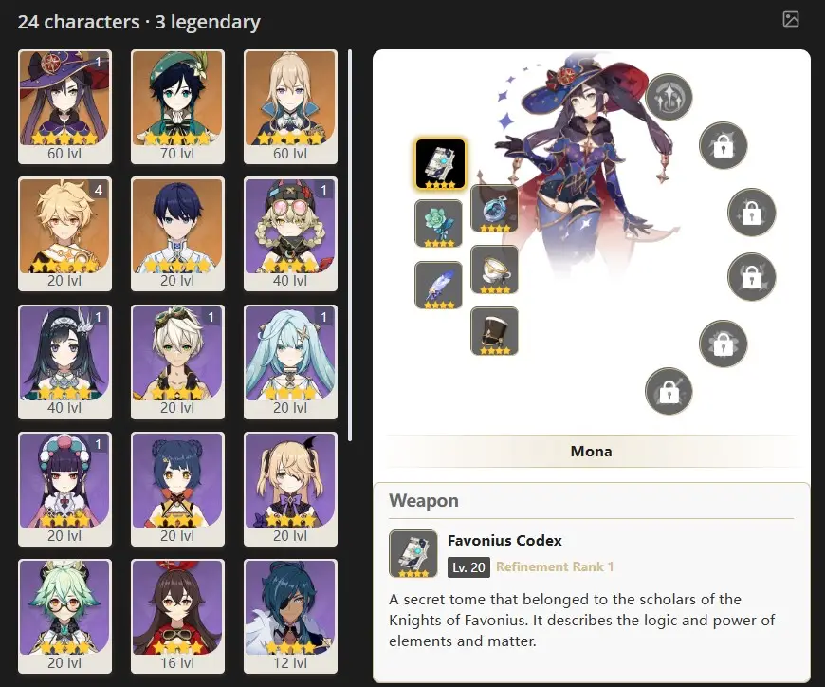Click the bottom locked constellation icon

click(669, 391)
